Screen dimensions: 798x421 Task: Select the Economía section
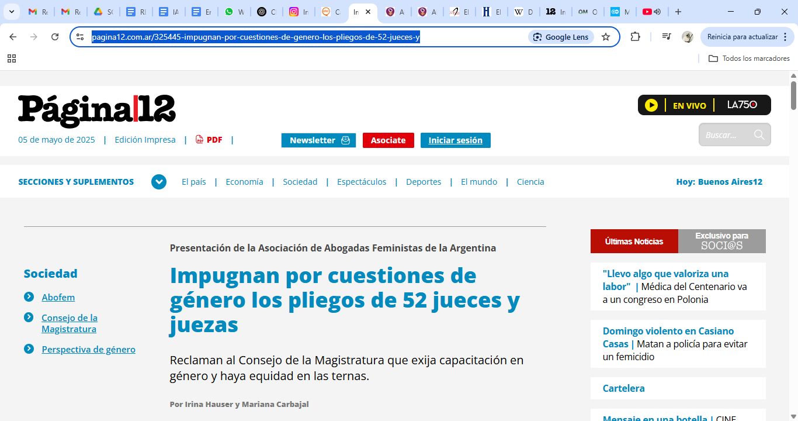(244, 181)
